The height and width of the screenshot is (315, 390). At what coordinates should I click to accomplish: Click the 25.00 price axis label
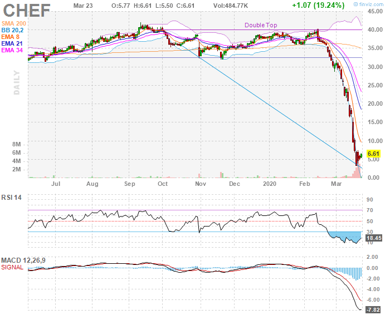[375, 85]
